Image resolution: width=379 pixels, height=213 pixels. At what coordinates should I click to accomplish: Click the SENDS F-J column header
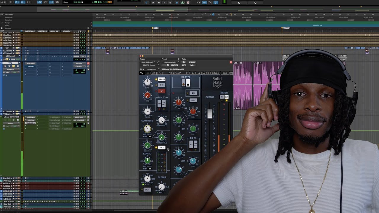pyautogui.click(x=67, y=31)
